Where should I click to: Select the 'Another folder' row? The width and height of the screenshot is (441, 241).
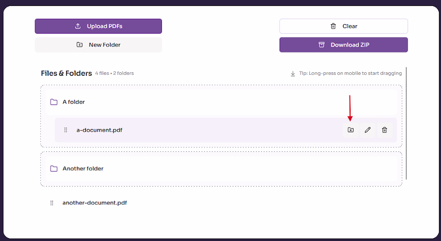click(x=221, y=169)
